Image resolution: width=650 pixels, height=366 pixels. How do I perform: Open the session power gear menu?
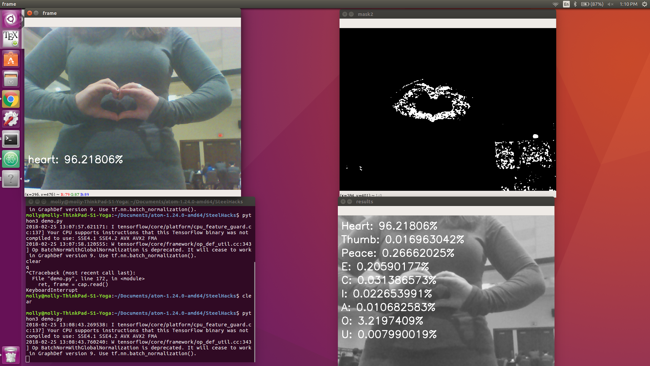644,4
